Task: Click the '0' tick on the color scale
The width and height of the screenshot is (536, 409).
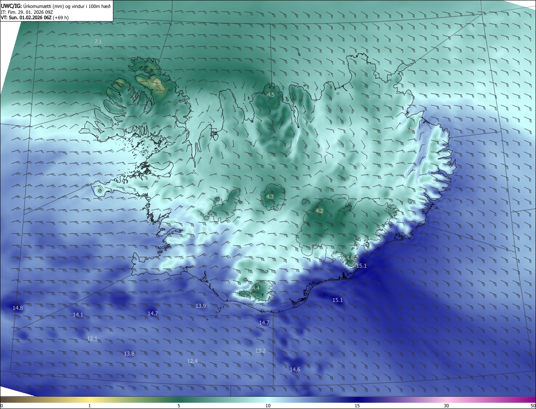Action: [2, 406]
